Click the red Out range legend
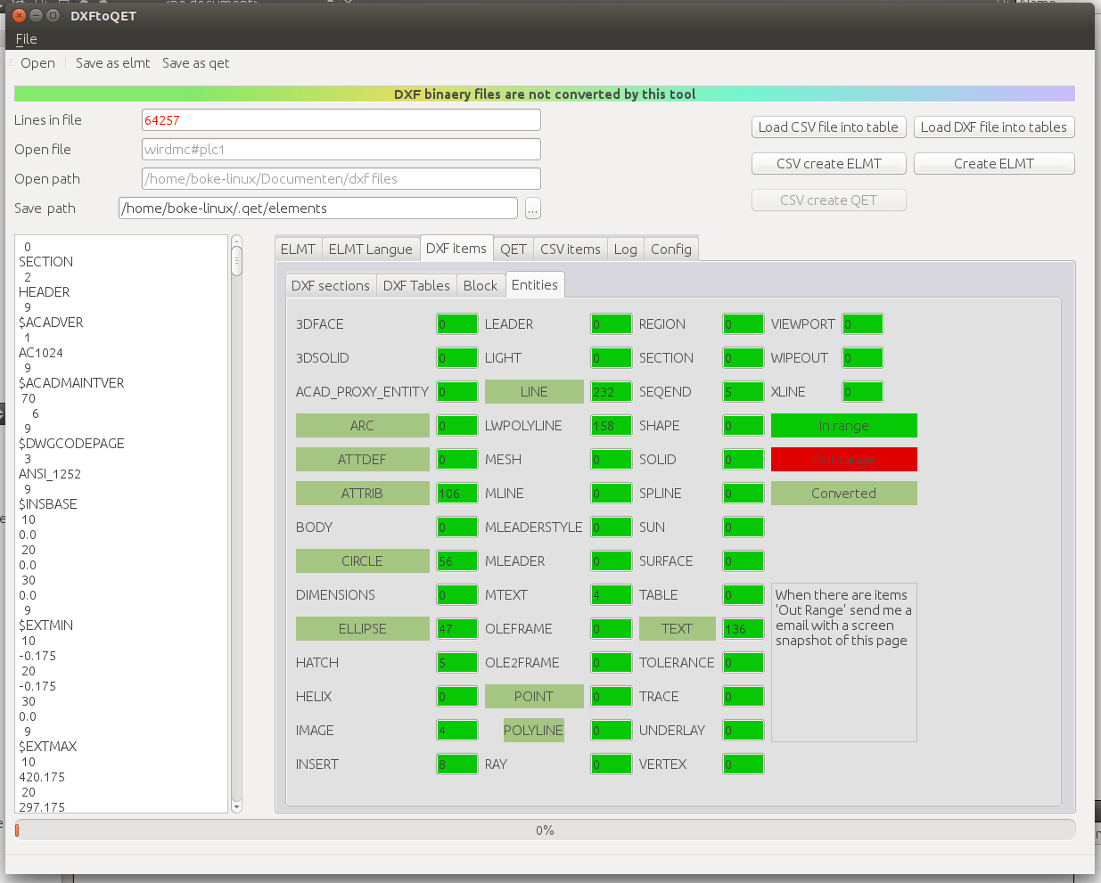 coord(843,460)
